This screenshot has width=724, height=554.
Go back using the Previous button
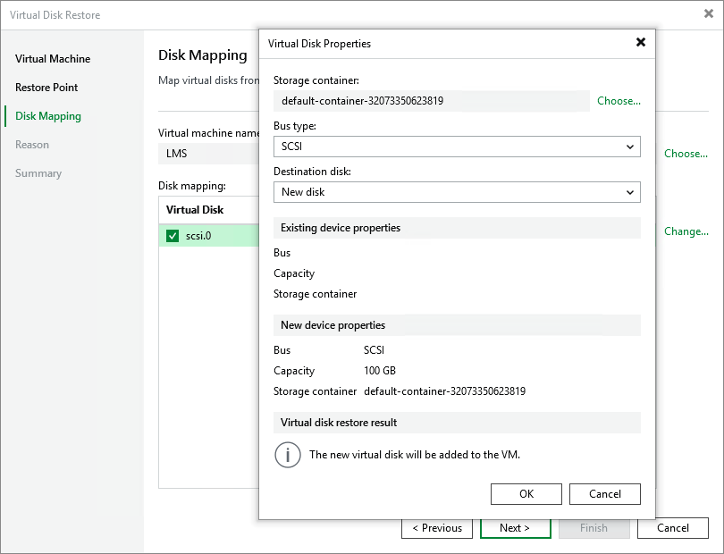tap(437, 528)
